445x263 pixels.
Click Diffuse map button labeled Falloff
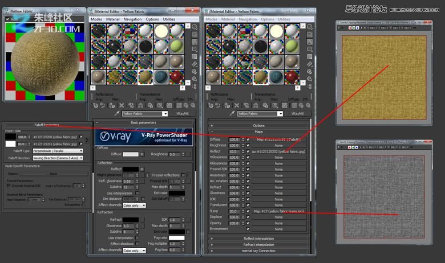pos(278,139)
